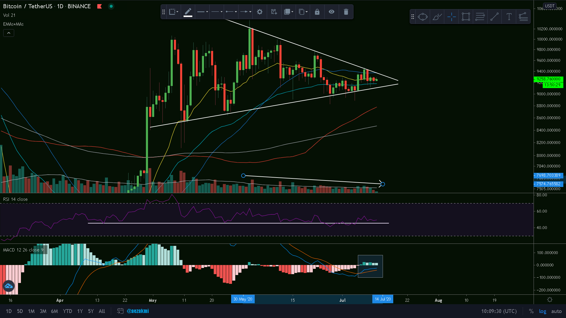Toggle auto scale option
566x318 pixels.
[556, 311]
